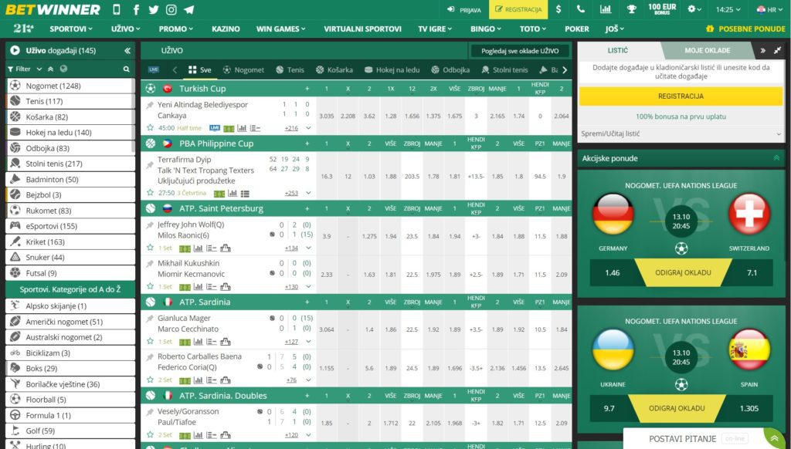Click the phone callback icon
Screen dimensions: 791x449
(581, 9)
